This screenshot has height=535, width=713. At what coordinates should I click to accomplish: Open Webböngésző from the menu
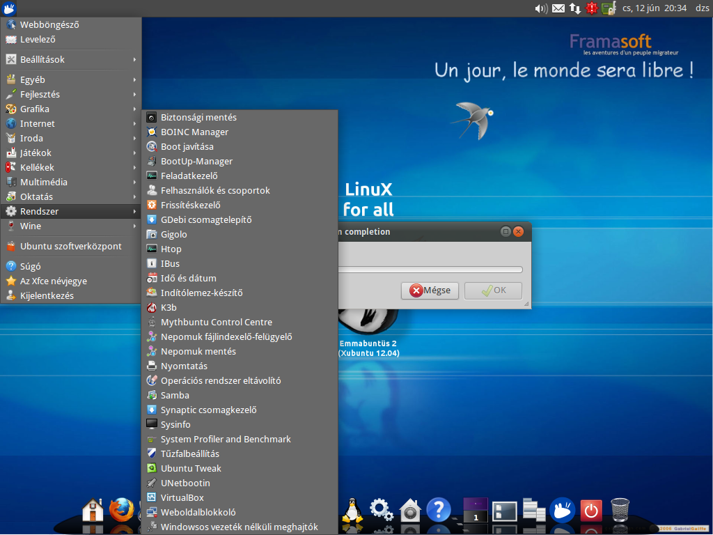(71, 24)
